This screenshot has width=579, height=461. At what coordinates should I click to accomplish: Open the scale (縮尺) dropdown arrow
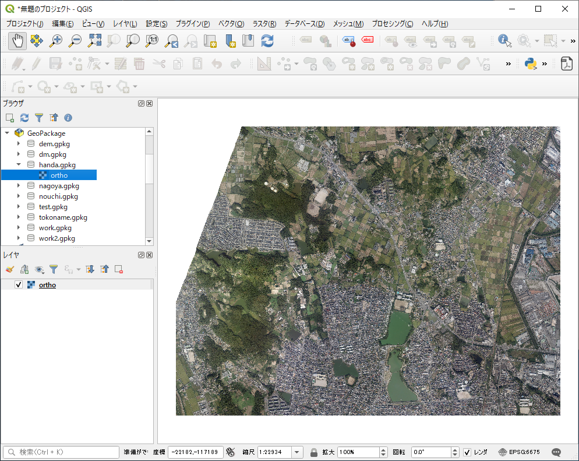pos(298,452)
